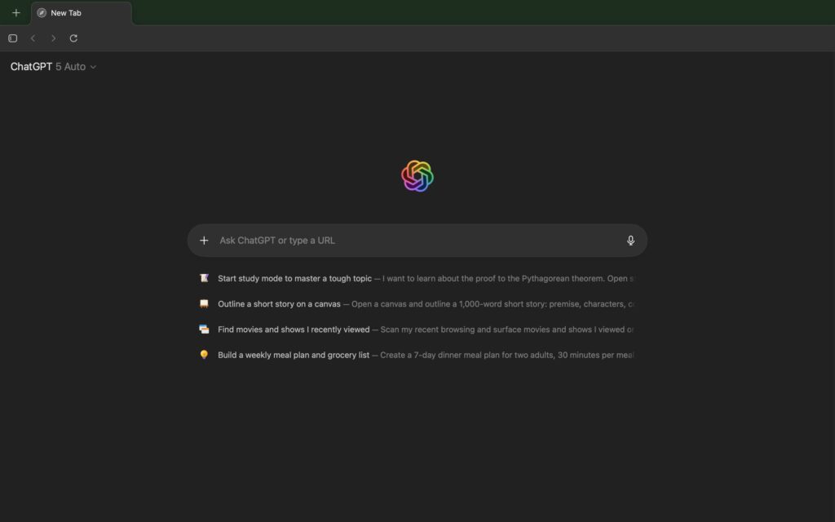Start voice input with the microphone icon
This screenshot has width=835, height=522.
(630, 241)
